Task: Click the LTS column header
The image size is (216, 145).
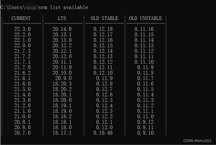Action: 62,18
